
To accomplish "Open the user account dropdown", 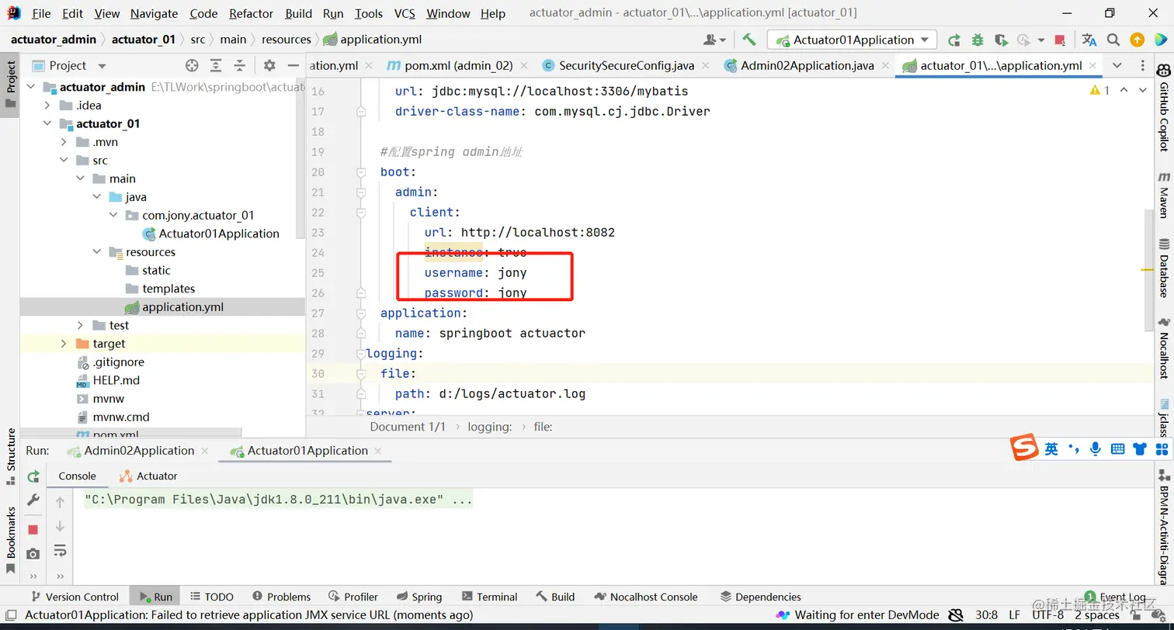I will click(x=715, y=40).
